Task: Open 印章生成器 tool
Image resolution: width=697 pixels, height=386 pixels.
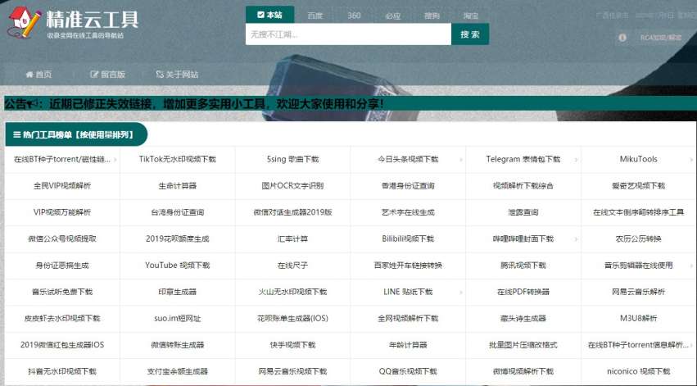Action: click(x=178, y=293)
